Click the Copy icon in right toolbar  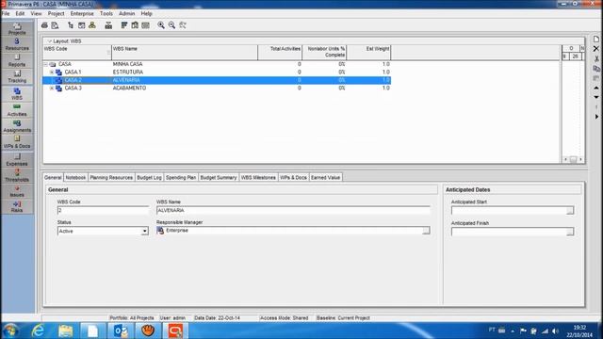[x=596, y=69]
